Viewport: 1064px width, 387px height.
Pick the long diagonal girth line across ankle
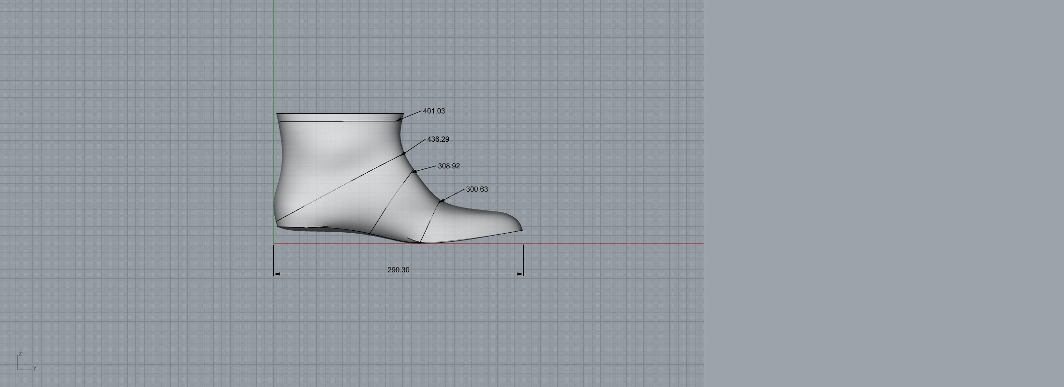[339, 187]
